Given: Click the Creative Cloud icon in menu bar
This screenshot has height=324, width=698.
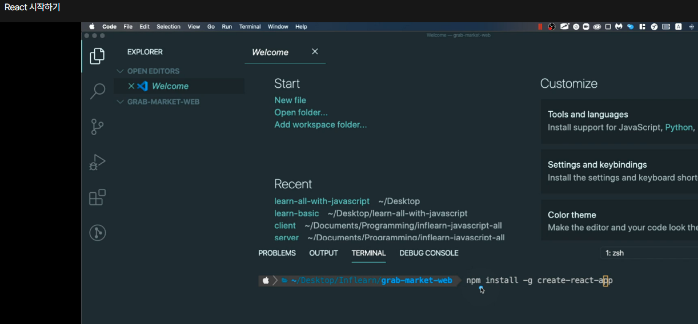Looking at the screenshot, I should [x=597, y=27].
